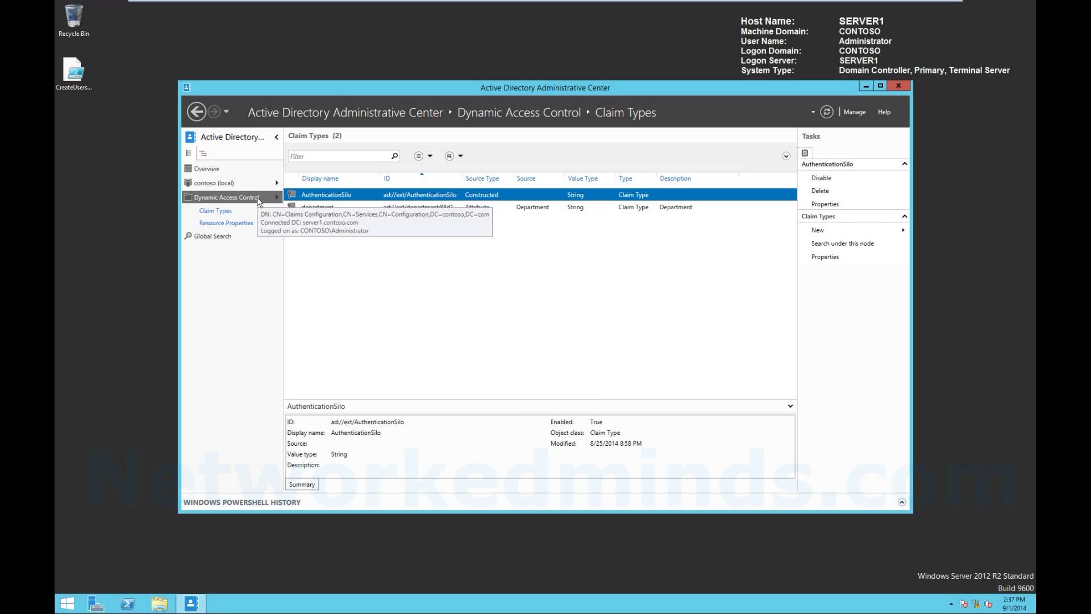Click Department description cell in second row
The width and height of the screenshot is (1091, 614).
point(676,208)
